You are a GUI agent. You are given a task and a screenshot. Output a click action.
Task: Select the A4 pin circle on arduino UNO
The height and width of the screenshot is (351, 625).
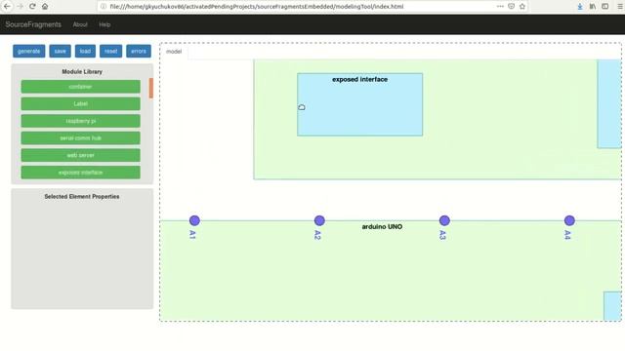tap(569, 220)
